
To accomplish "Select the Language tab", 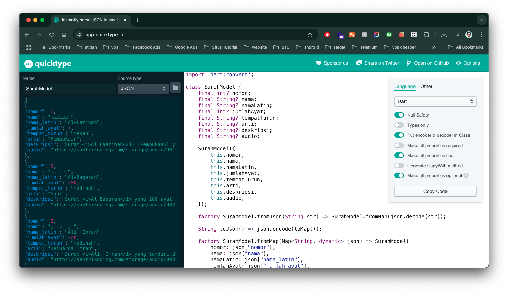I will pos(405,86).
